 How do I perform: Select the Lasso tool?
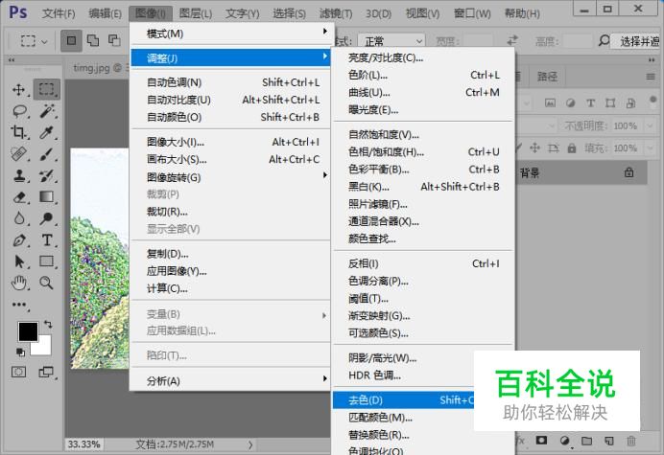[19, 111]
